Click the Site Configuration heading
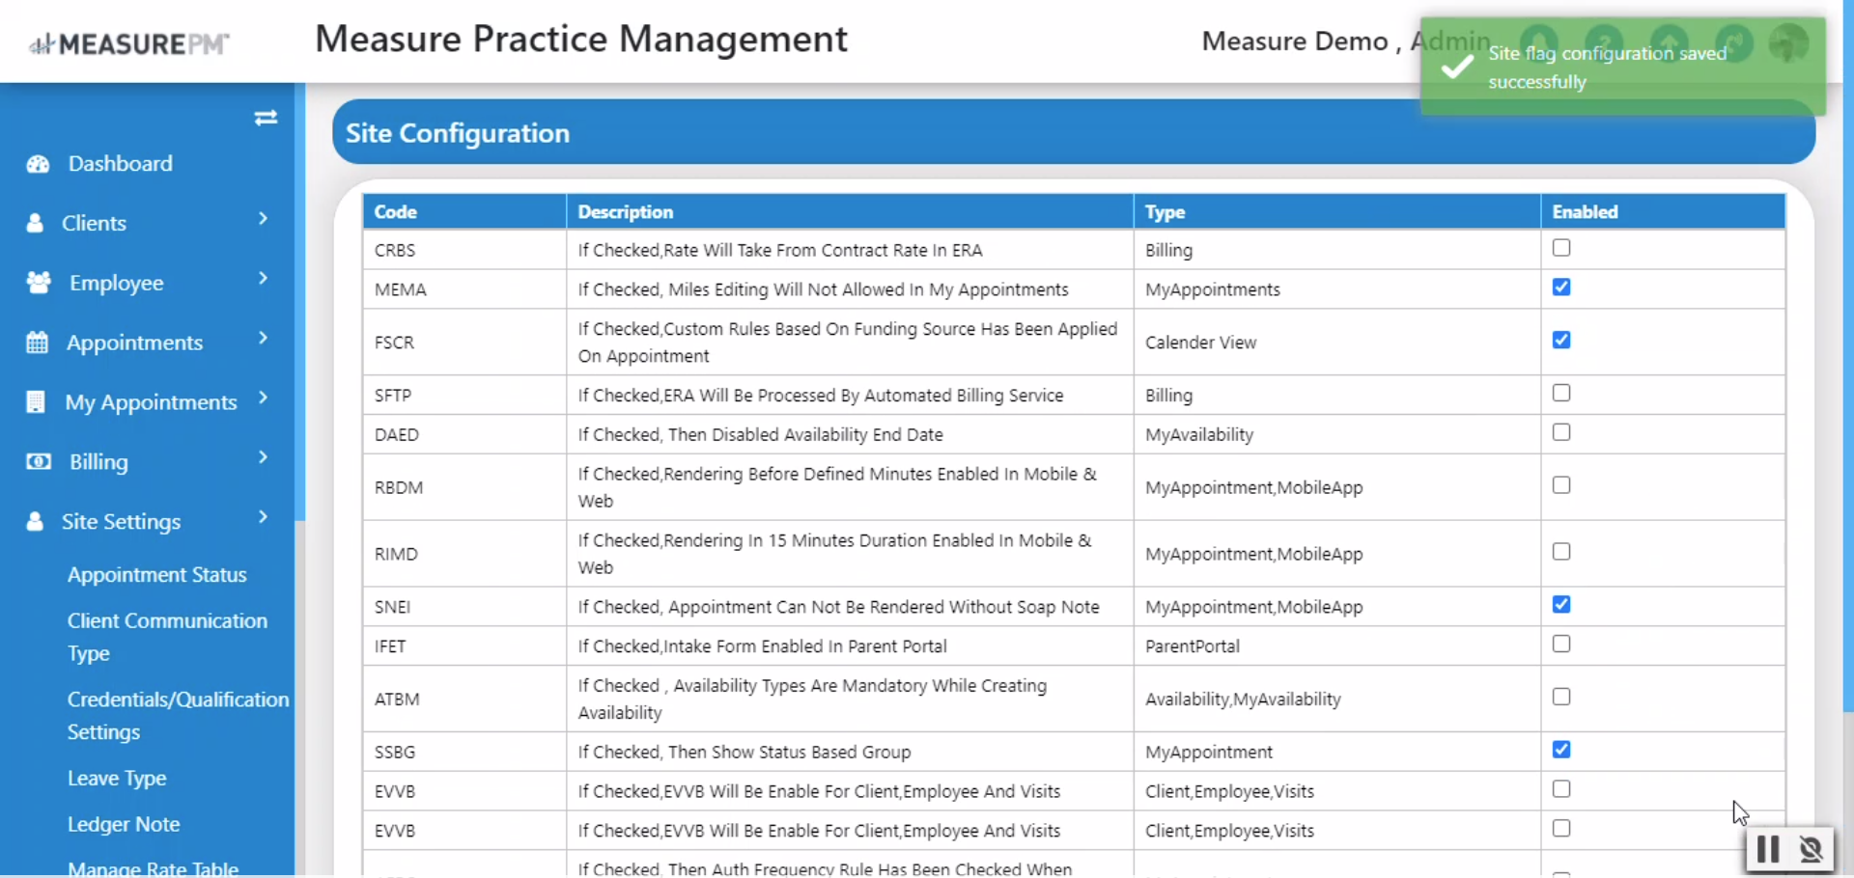 click(x=458, y=133)
